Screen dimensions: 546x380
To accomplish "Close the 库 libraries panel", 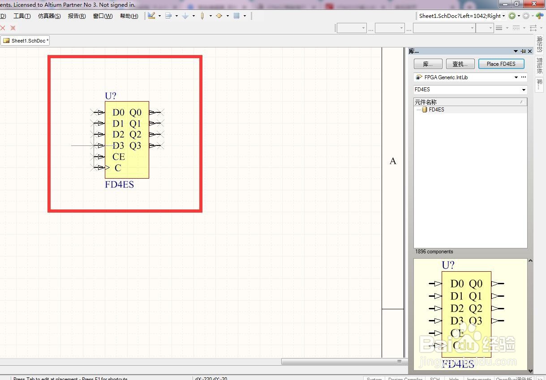I will [530, 51].
